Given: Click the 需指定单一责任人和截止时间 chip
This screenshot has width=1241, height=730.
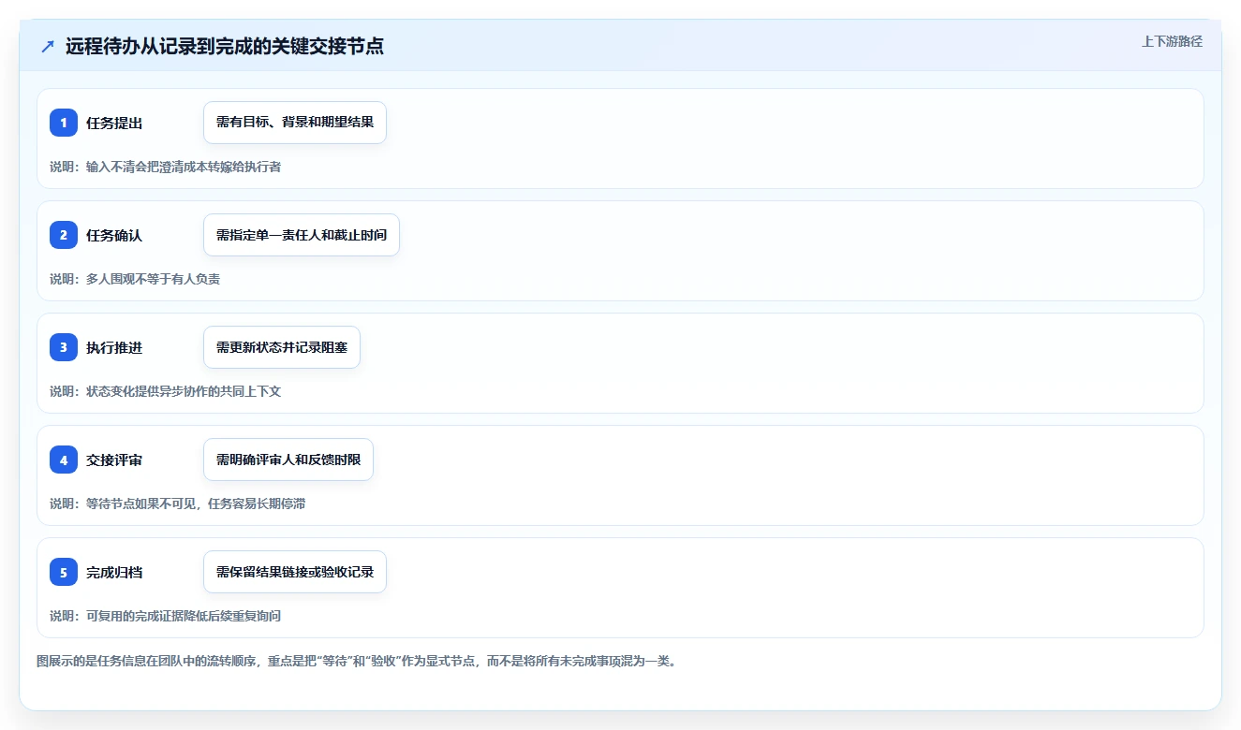Looking at the screenshot, I should coord(302,235).
